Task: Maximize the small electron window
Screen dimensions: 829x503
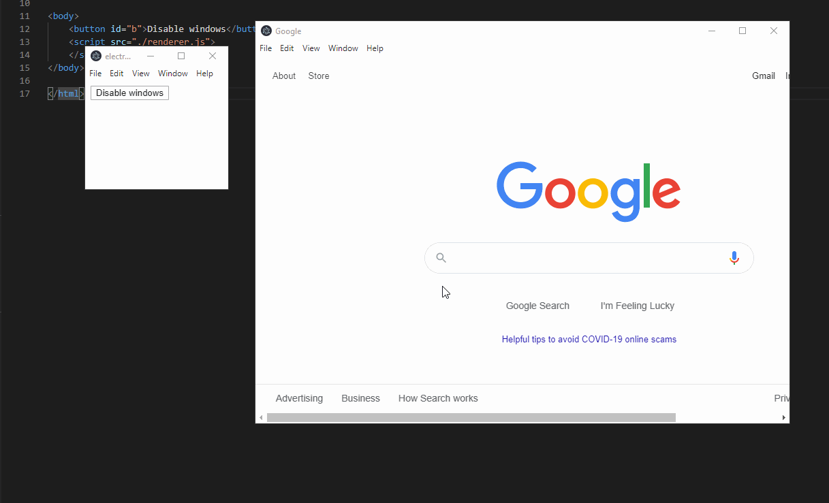Action: click(181, 56)
